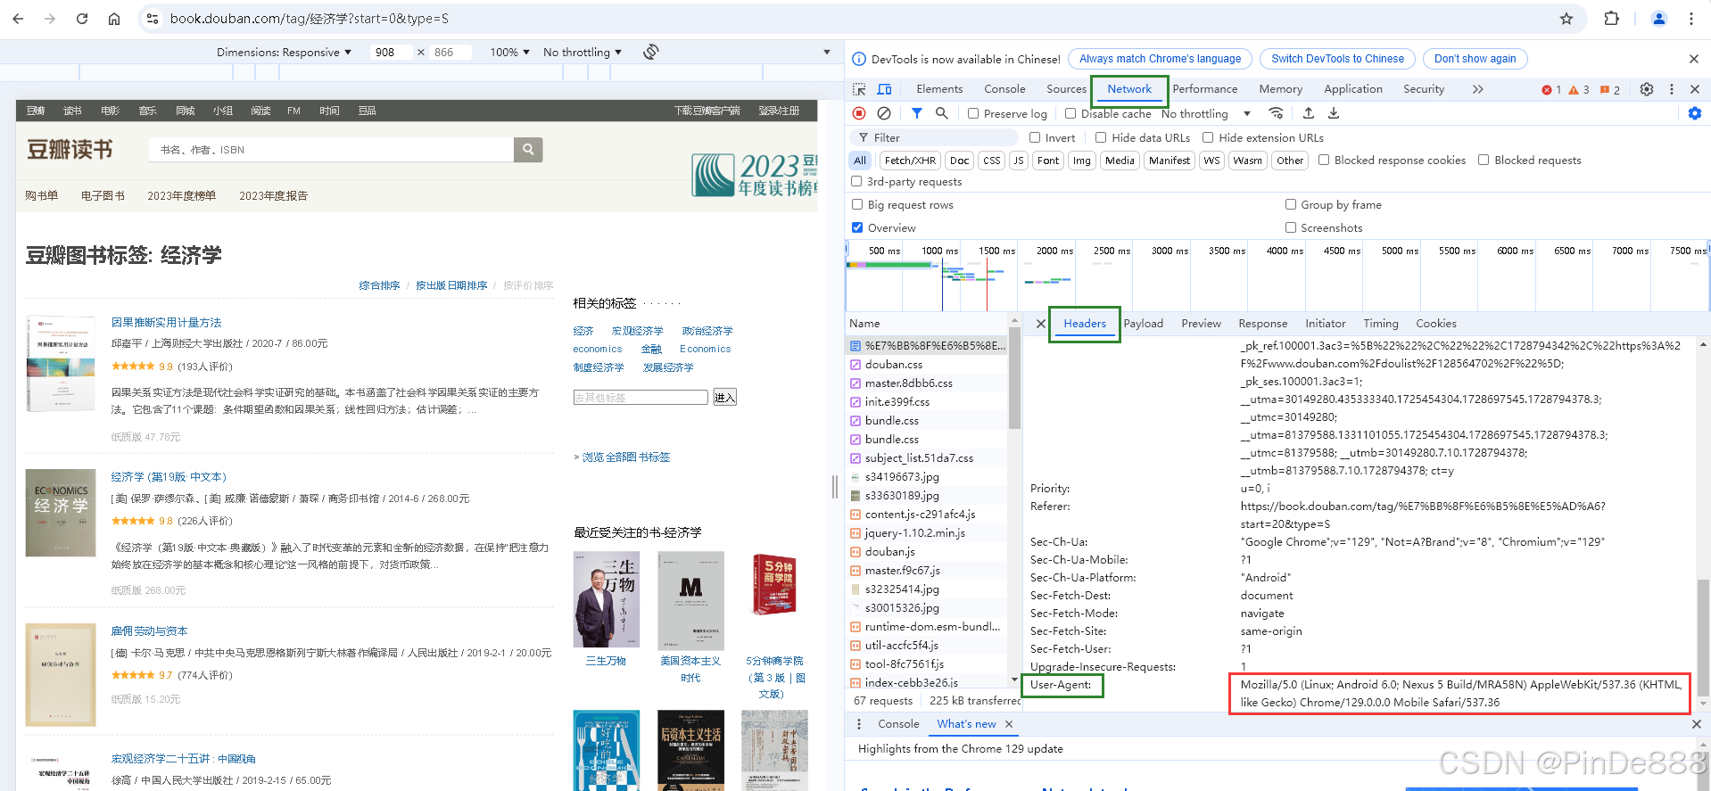1711x791 pixels.
Task: Check Blocked response cookies
Action: coord(1324,160)
